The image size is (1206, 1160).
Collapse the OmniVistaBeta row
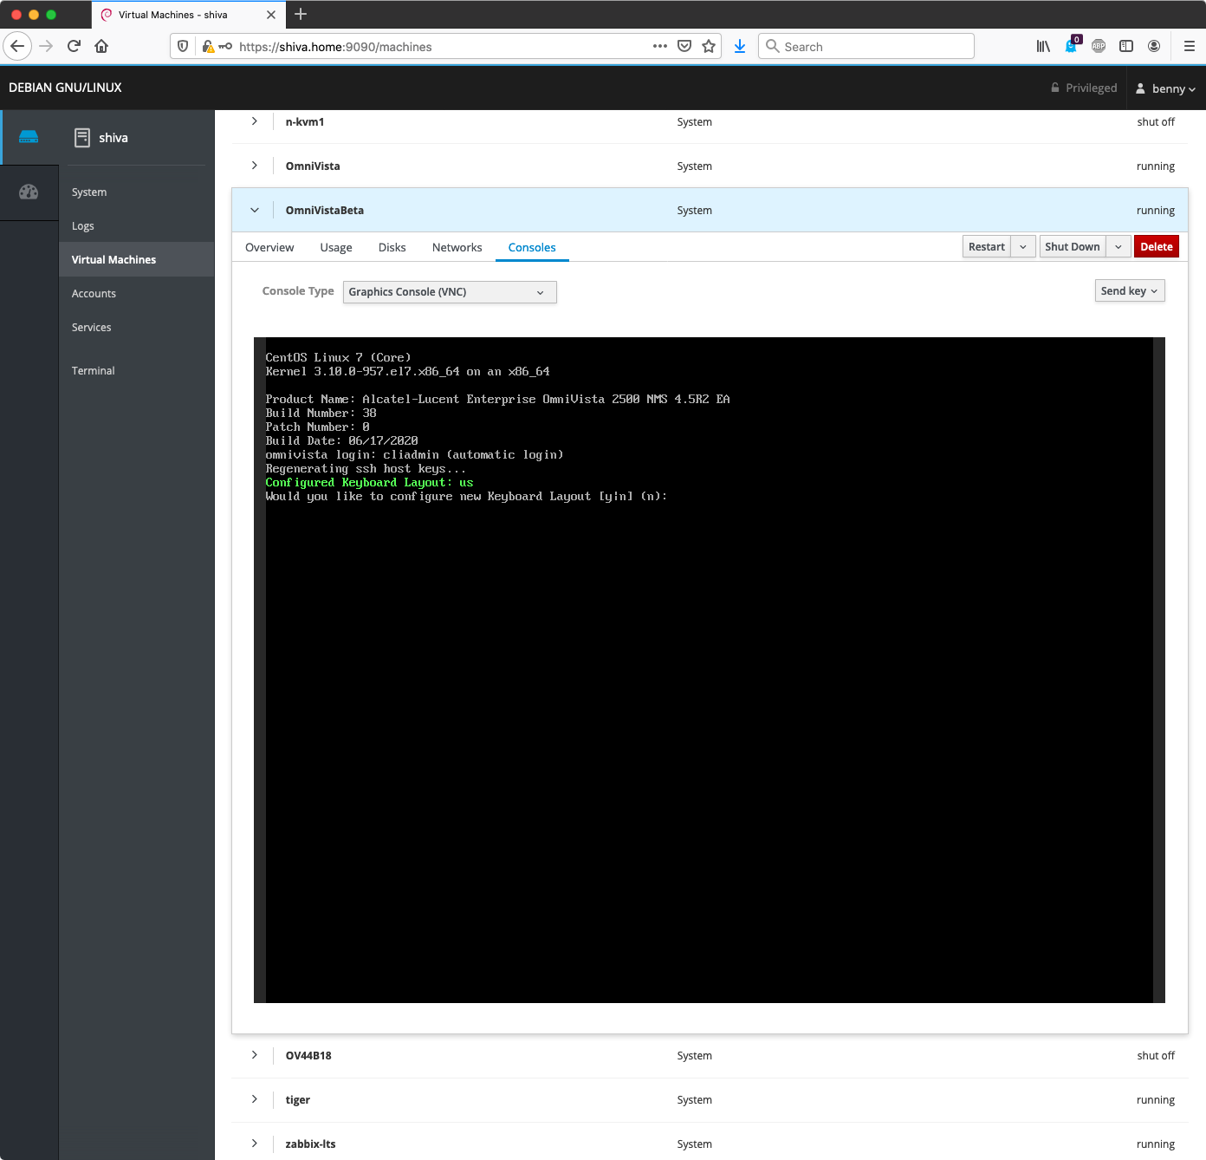[255, 210]
